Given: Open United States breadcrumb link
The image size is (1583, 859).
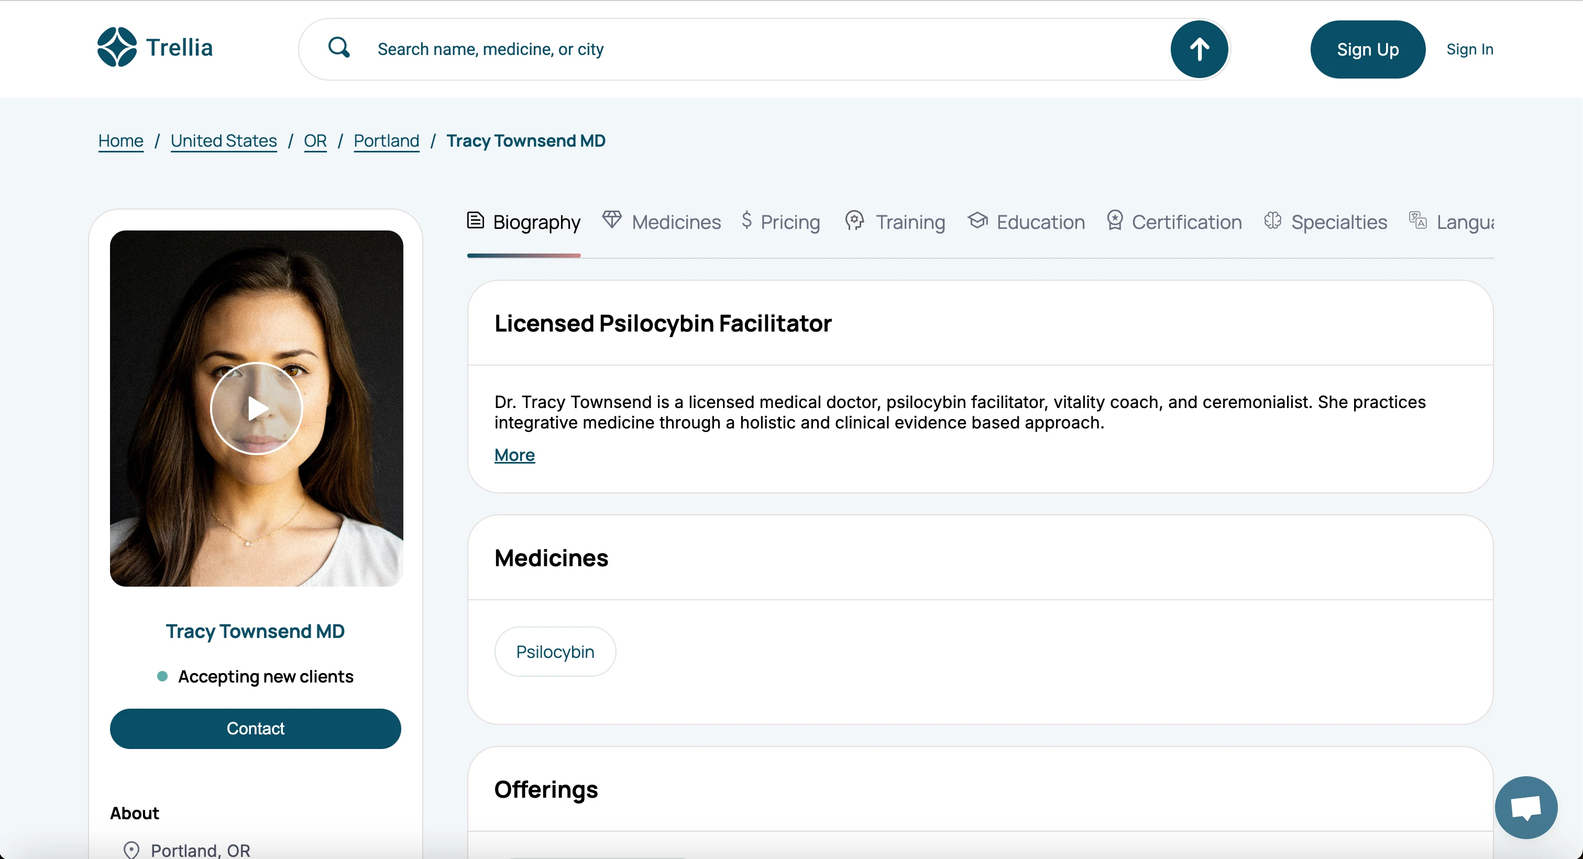Looking at the screenshot, I should (x=224, y=141).
